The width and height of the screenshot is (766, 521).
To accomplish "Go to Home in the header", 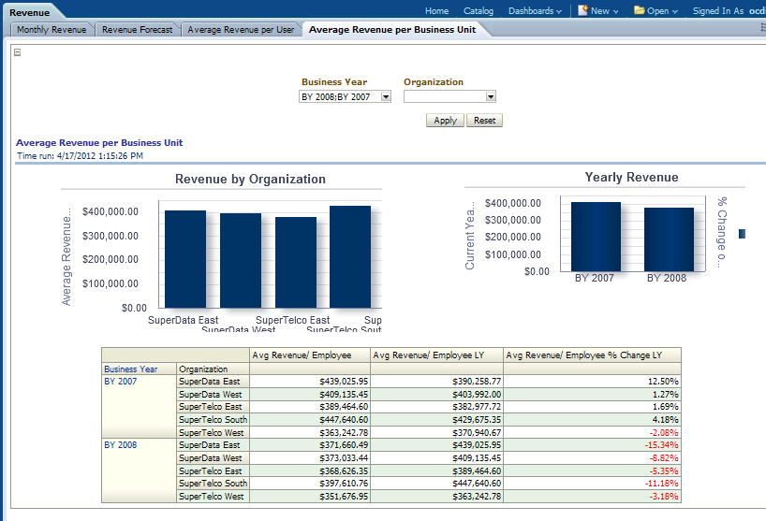I will click(x=436, y=11).
